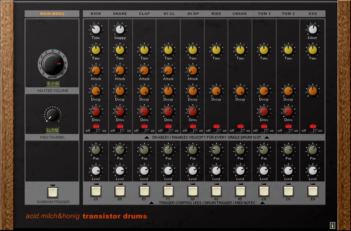Trigger the XXX pad E6
The width and height of the screenshot is (351, 231).
point(313,191)
